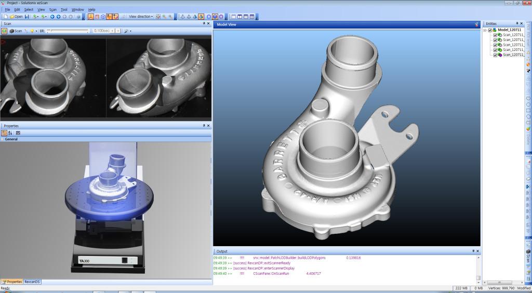Click the single-pane layout icon
This screenshot has height=293, width=532.
pyautogui.click(x=233, y=17)
